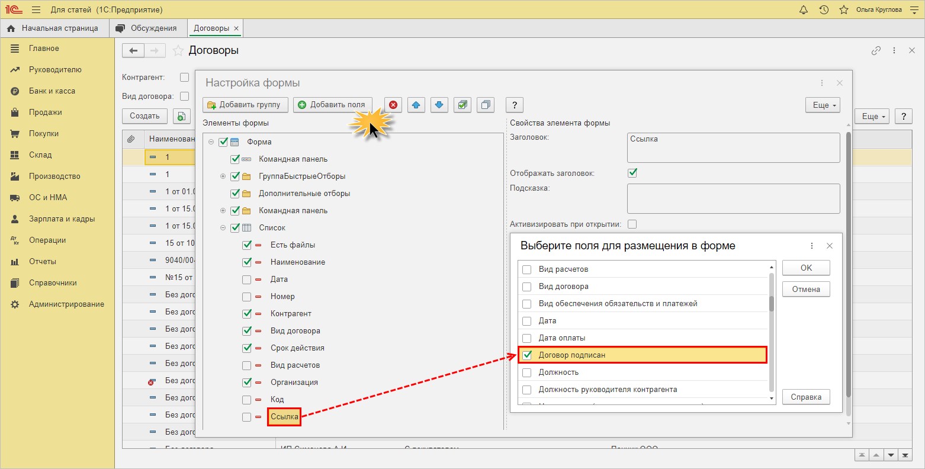Uncheck all form elements in Настройка формы
925x469 pixels.
pyautogui.click(x=485, y=105)
